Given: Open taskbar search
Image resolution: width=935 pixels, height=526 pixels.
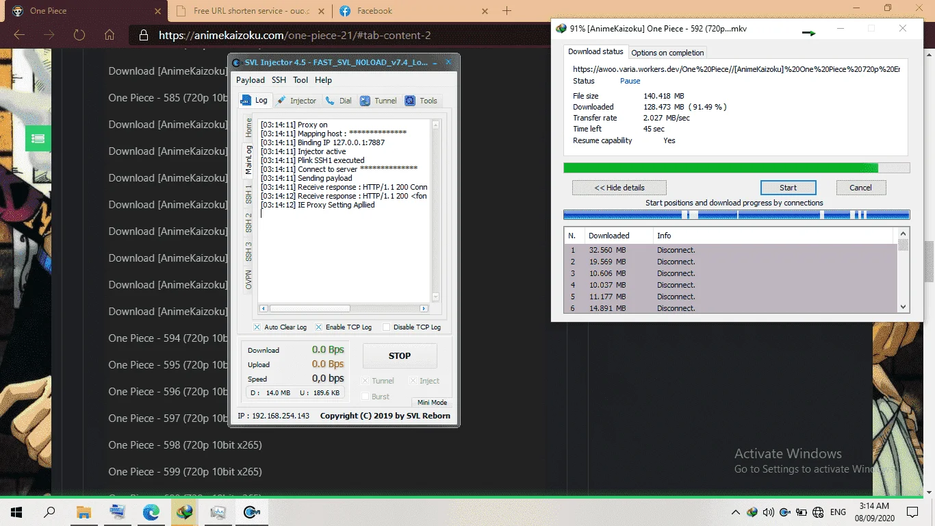Looking at the screenshot, I should pyautogui.click(x=49, y=512).
